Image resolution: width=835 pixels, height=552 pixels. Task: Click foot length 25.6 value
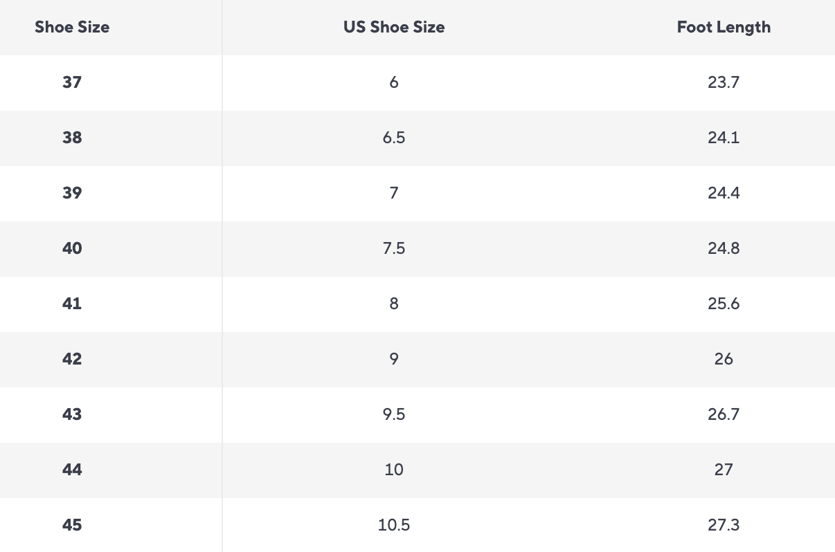(724, 304)
